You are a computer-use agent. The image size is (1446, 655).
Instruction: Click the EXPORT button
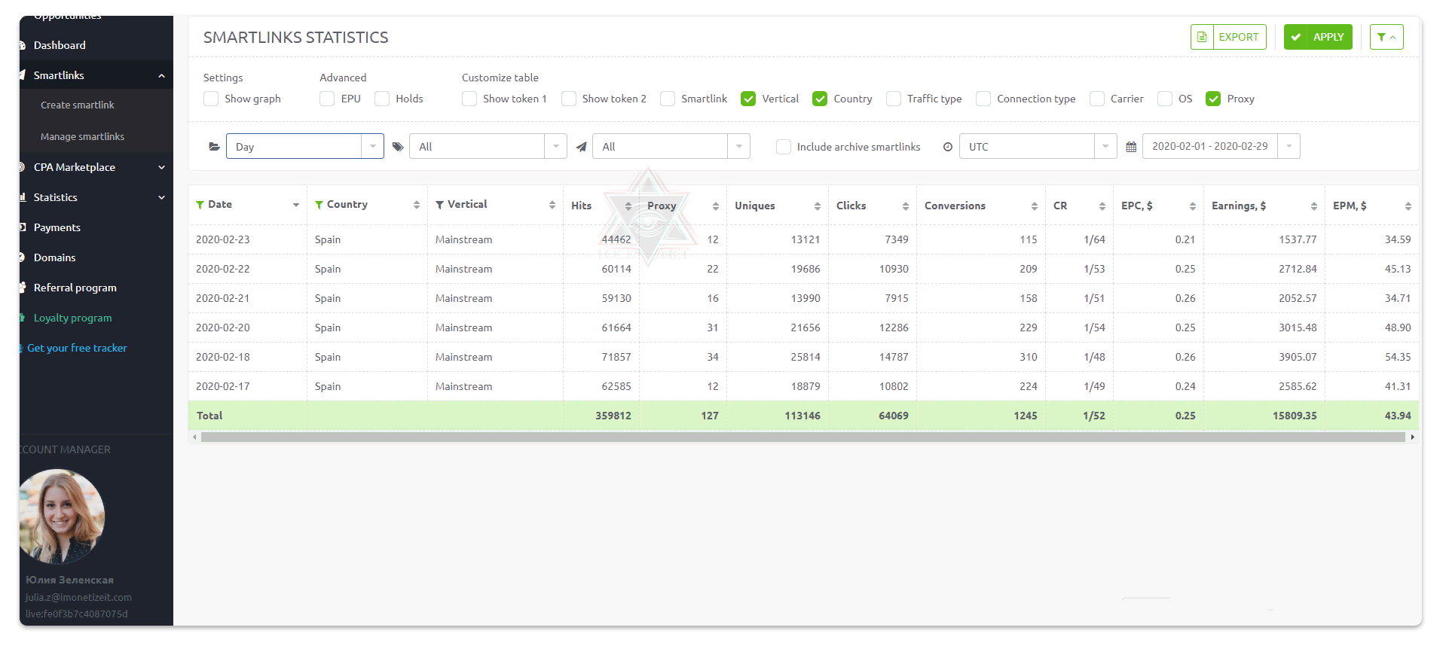click(1228, 37)
